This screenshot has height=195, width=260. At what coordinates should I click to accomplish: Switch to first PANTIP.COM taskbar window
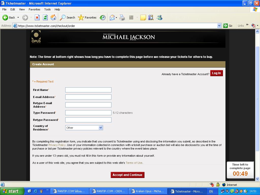(x=70, y=191)
